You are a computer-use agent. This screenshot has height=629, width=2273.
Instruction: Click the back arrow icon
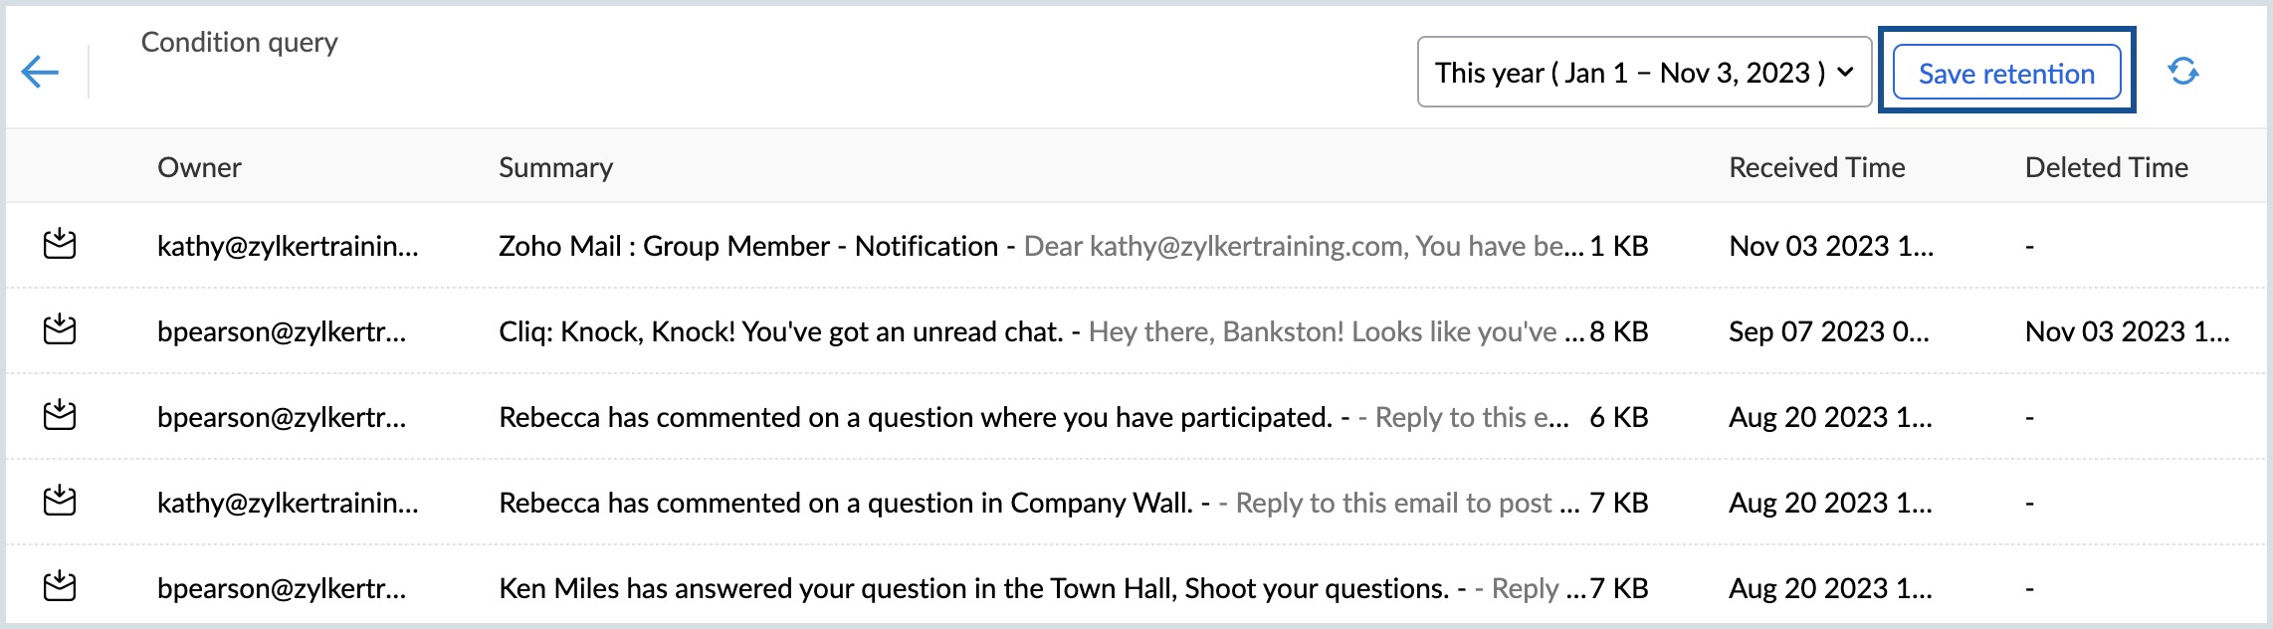[x=40, y=72]
